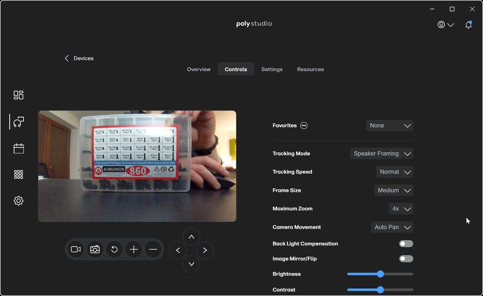Viewport: 483px width, 296px height.
Task: Open the gear settings sidebar icon
Action: 18,201
